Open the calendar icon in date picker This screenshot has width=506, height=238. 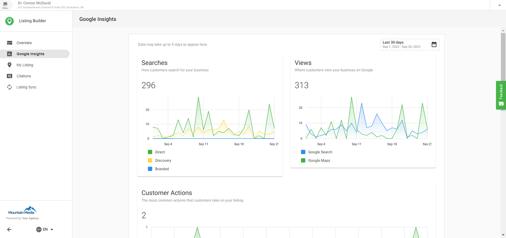(x=434, y=45)
